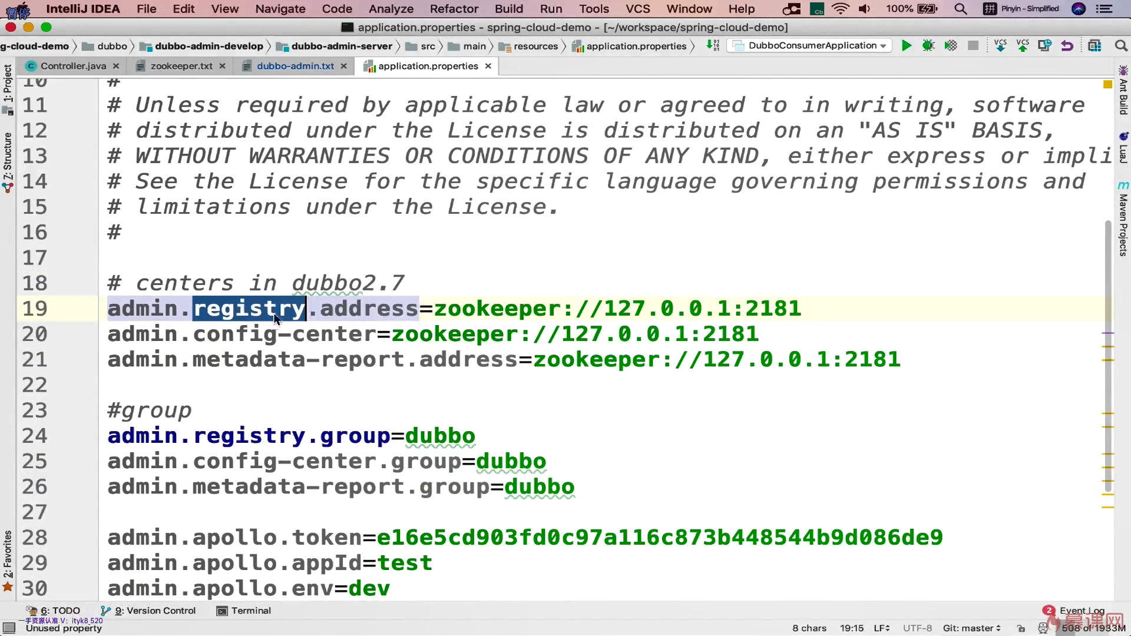Run DubboConsumerApplication with the green play icon
Screen dimensions: 1131x636
[907, 46]
